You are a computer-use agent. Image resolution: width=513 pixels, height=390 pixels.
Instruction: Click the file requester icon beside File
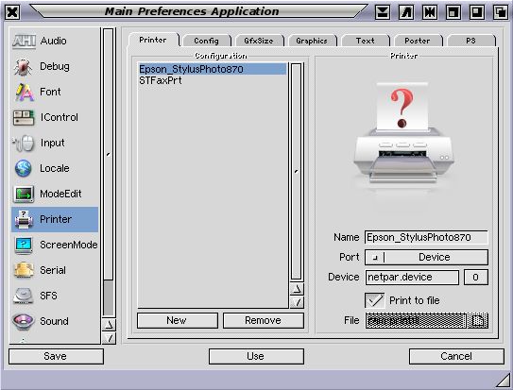point(478,320)
